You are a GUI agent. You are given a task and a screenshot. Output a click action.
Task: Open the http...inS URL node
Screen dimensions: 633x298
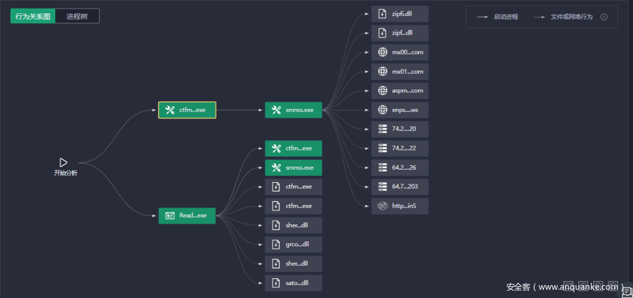coord(400,206)
